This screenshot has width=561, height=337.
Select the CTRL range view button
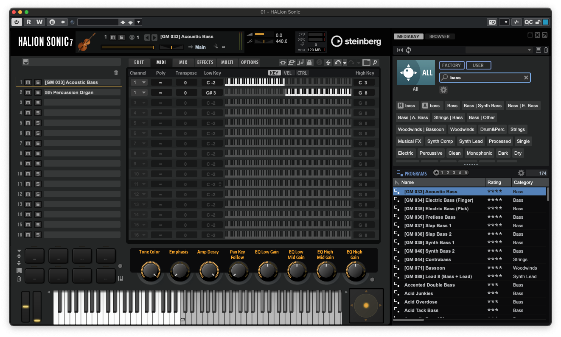(302, 73)
